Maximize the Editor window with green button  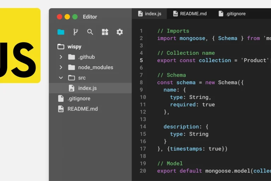pyautogui.click(x=75, y=17)
